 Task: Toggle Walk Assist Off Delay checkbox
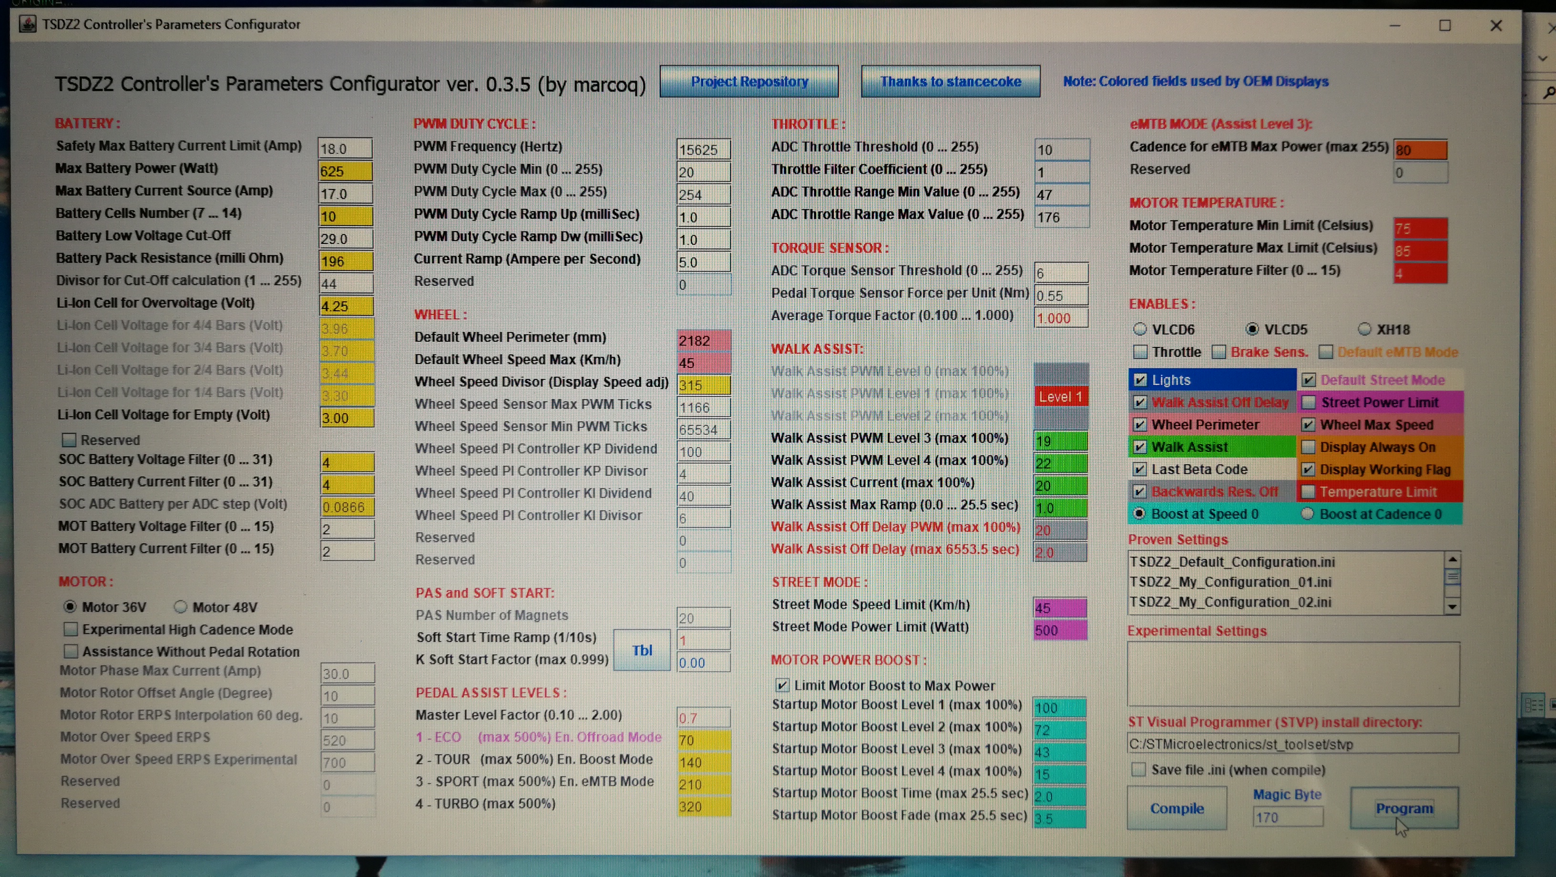[x=1140, y=402]
